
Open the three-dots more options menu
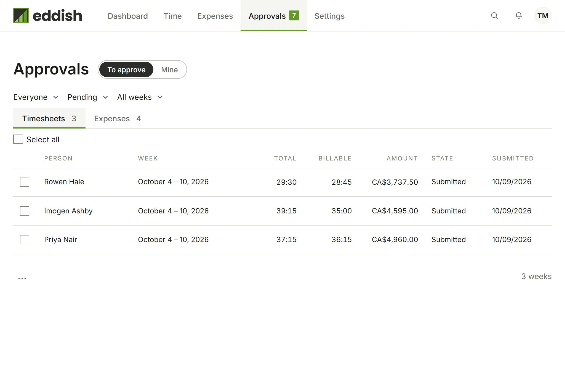click(22, 278)
